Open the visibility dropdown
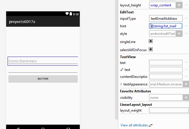The image size is (189, 129). point(186,98)
